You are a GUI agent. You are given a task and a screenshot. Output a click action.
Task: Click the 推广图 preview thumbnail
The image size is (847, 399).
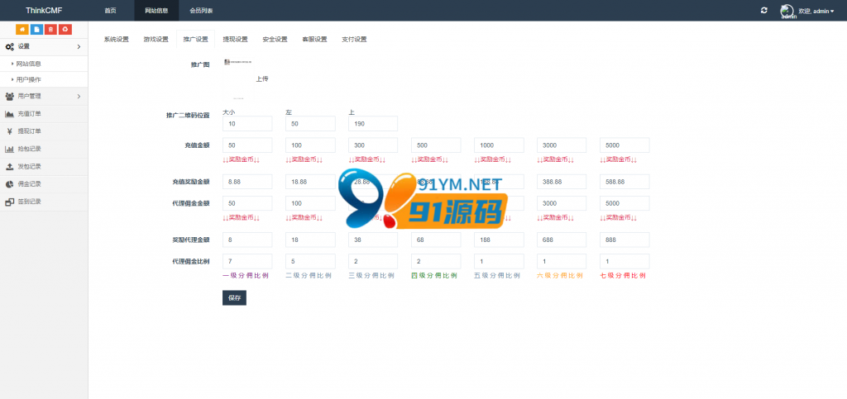pyautogui.click(x=238, y=79)
